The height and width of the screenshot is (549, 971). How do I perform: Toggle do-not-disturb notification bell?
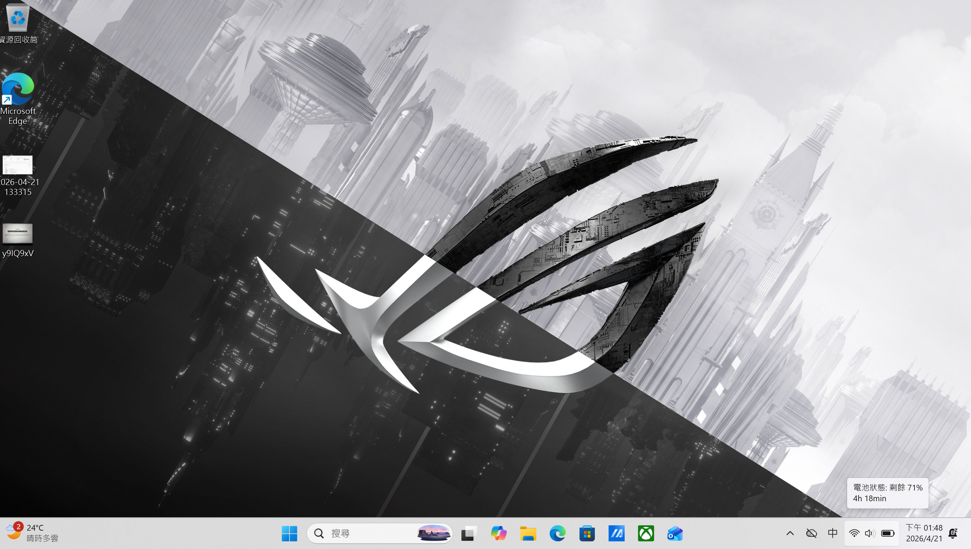pos(953,533)
